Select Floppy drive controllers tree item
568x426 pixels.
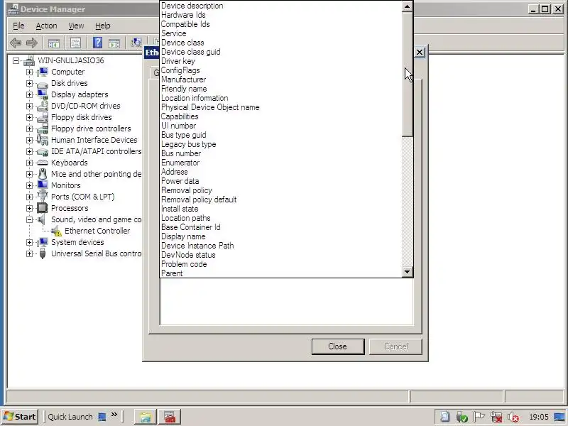coord(91,129)
